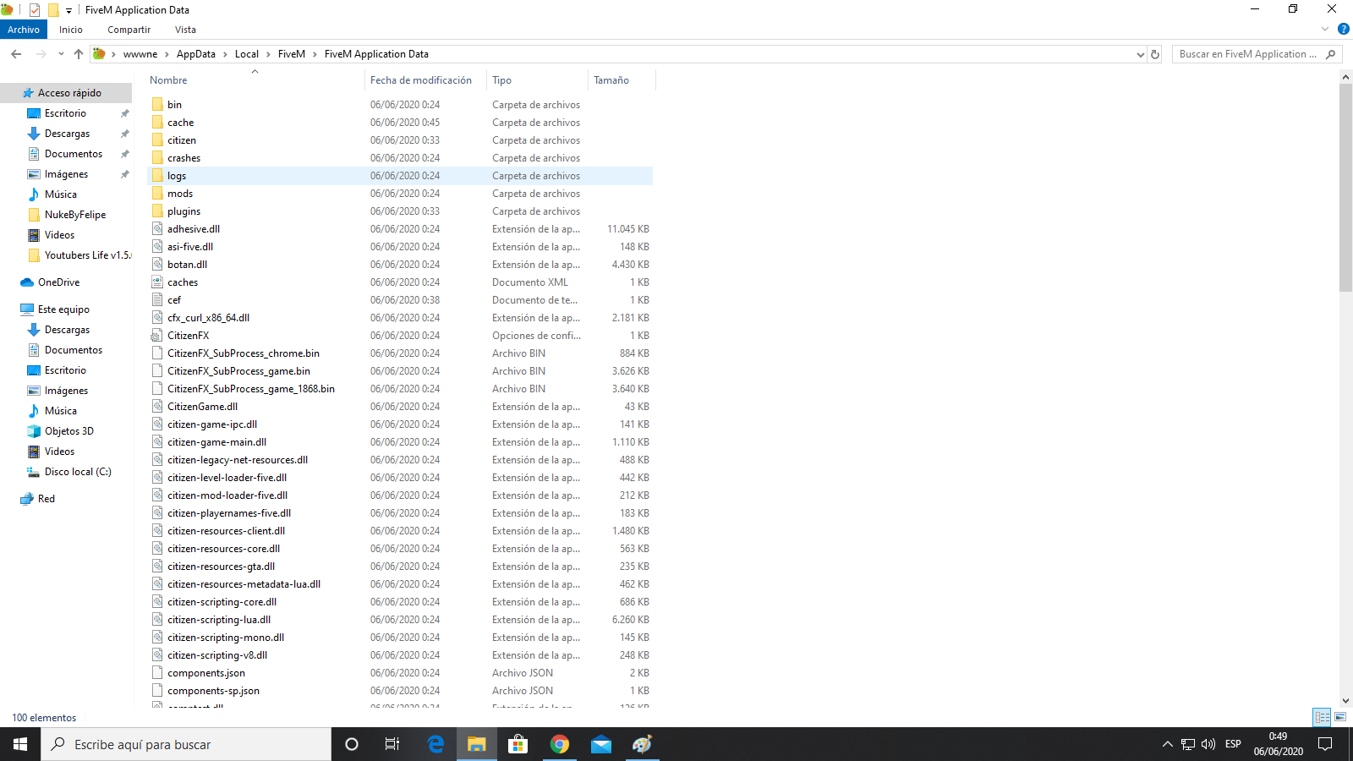Viewport: 1353px width, 761px height.
Task: Open the Archivo menu
Action: (23, 29)
